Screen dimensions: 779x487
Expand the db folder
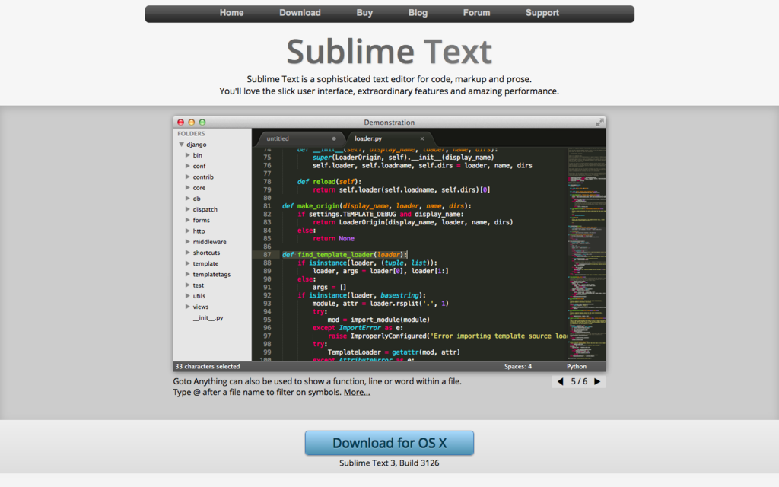point(187,199)
